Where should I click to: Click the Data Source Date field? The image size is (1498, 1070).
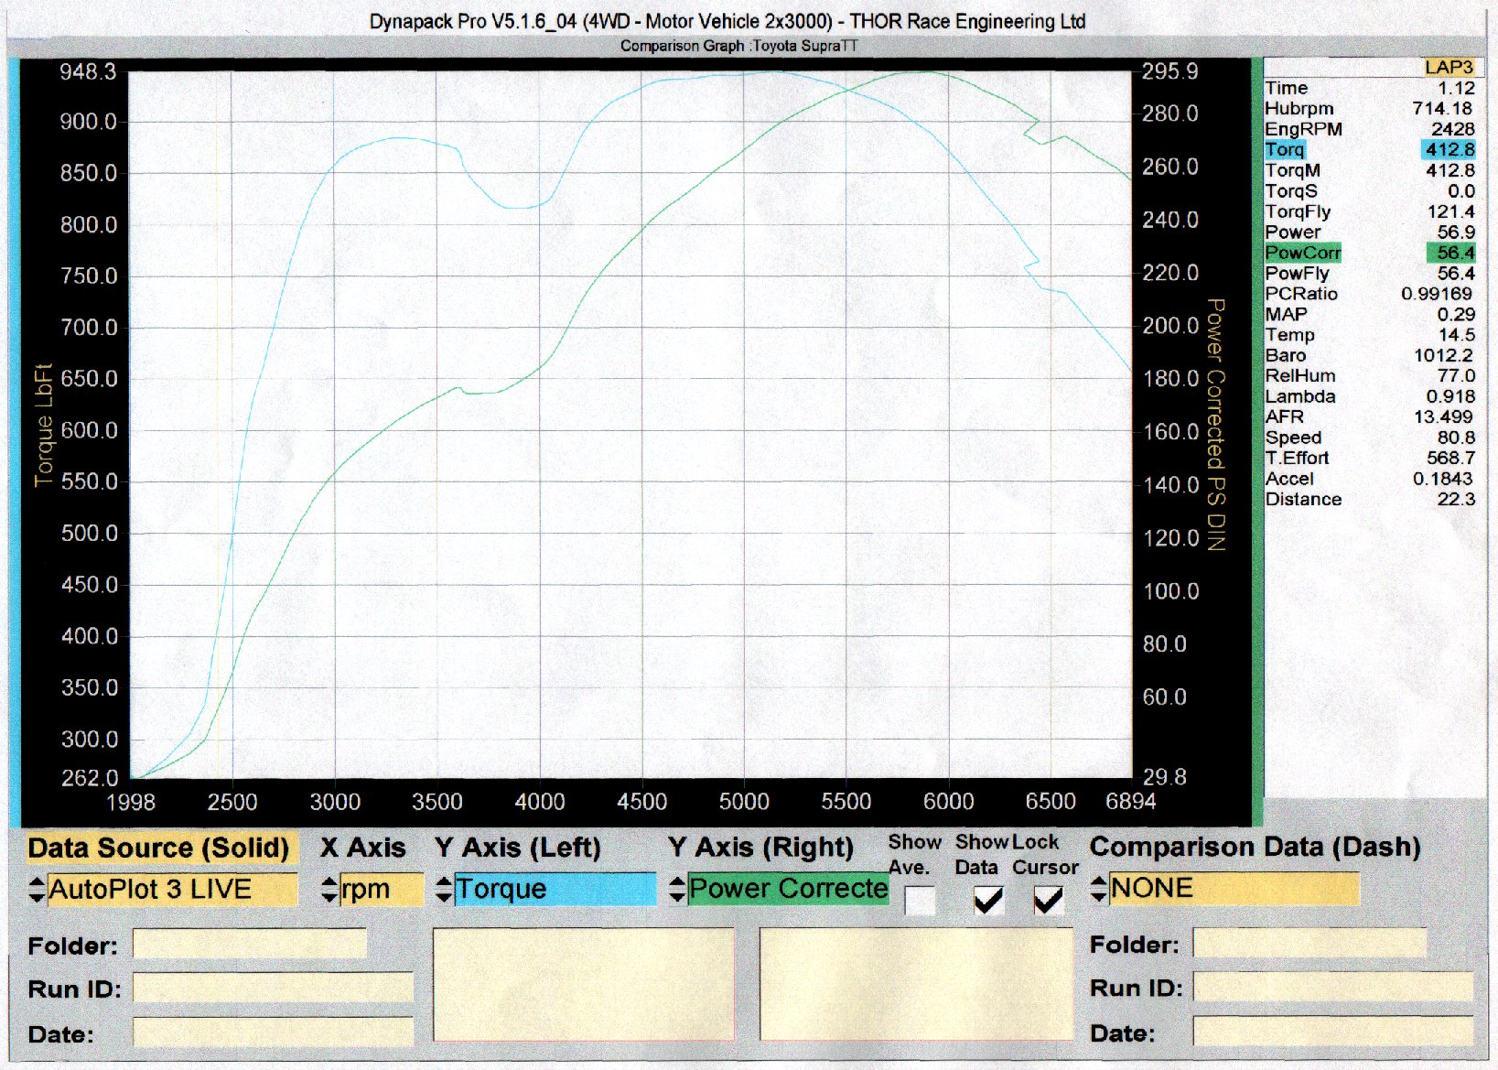pyautogui.click(x=273, y=1032)
